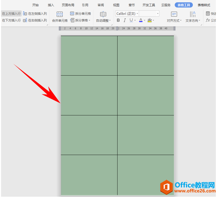Open the 引用 (References) tab
The height and width of the screenshot is (197, 218).
(x=85, y=5)
